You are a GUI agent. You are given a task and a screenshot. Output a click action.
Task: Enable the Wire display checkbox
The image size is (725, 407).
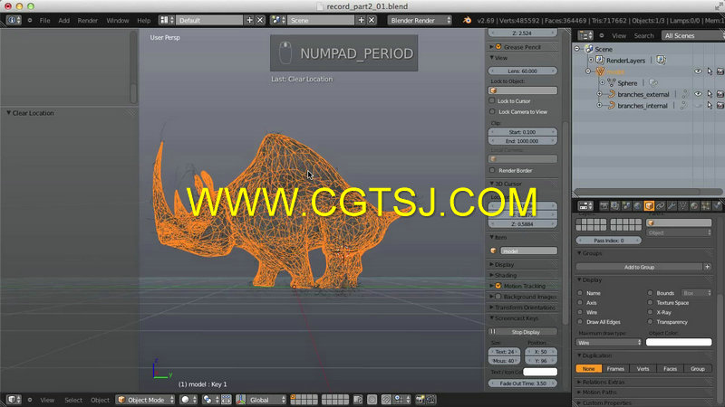pos(580,312)
